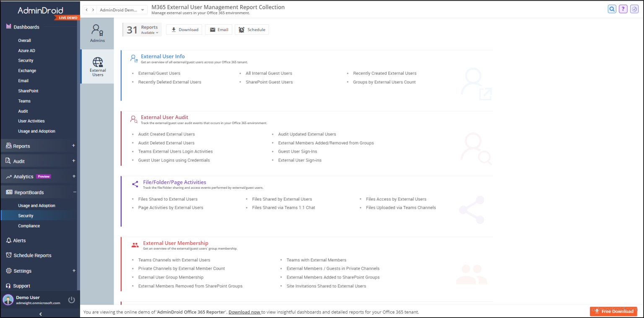The image size is (644, 318).
Task: Expand the Reports section in sidebar
Action: pos(74,146)
